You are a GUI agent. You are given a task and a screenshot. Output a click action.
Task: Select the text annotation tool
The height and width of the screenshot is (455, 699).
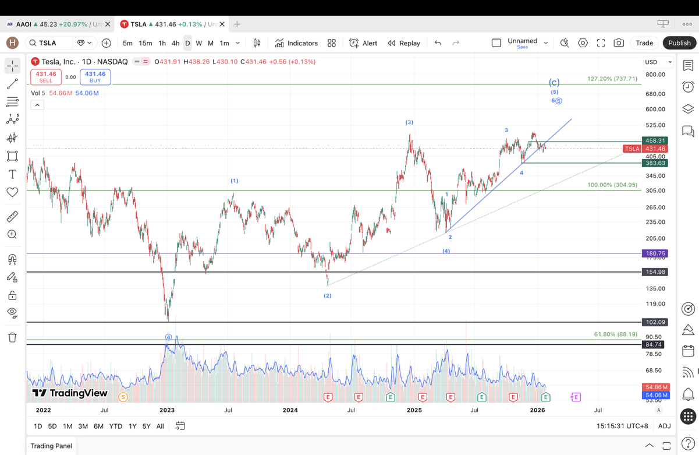(12, 174)
